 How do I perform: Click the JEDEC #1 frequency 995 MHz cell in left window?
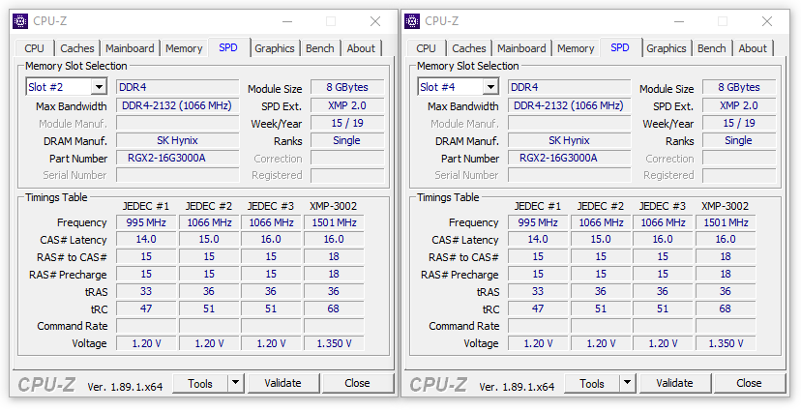click(x=146, y=222)
